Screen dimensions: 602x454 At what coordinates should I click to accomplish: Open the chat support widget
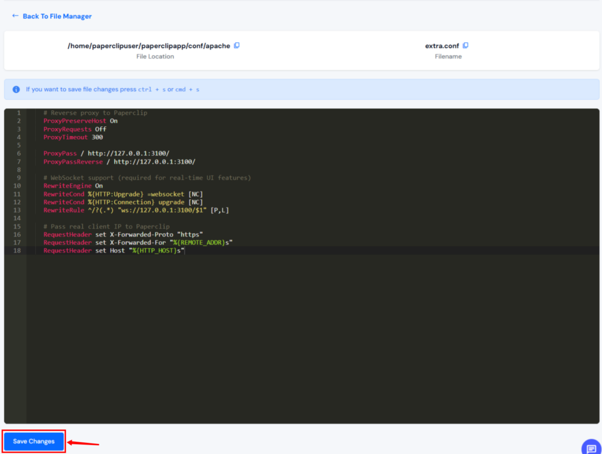(591, 448)
